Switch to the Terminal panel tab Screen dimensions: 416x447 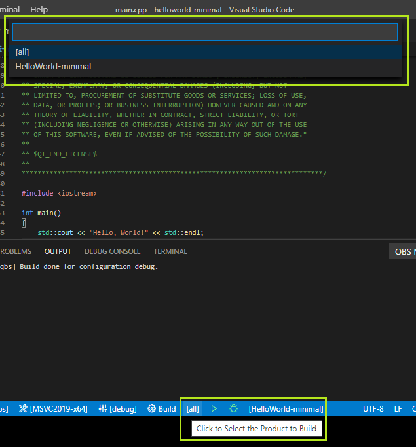pos(170,251)
